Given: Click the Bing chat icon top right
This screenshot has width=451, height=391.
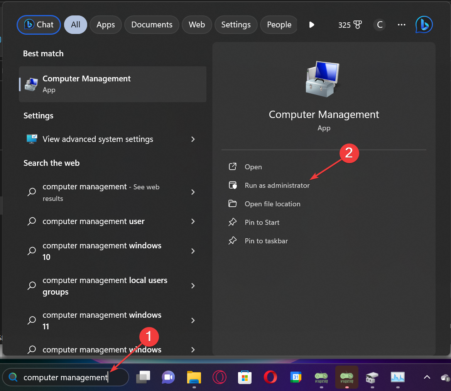Looking at the screenshot, I should (x=424, y=24).
